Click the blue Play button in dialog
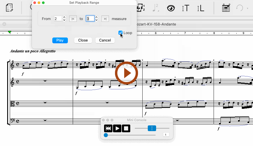 click(60, 40)
